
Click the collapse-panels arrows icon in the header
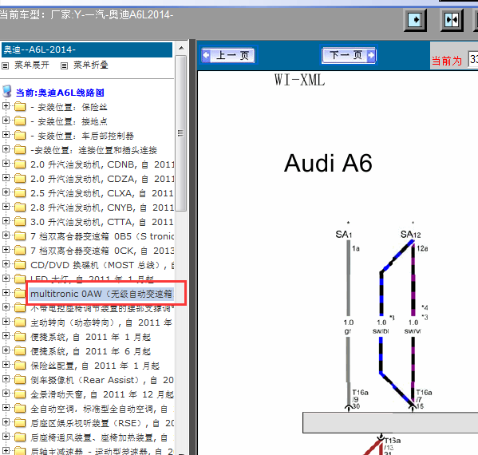(x=452, y=20)
